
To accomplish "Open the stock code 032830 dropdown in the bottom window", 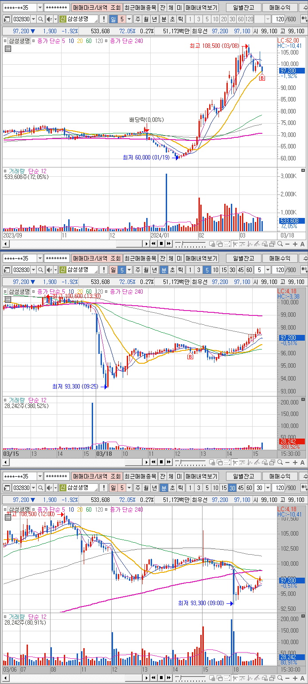I will (x=34, y=487).
